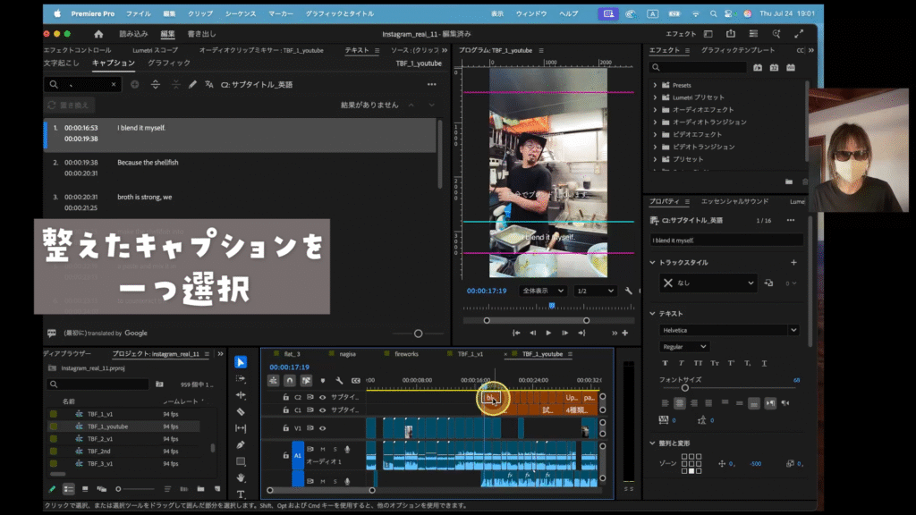
Task: Open Program monitor wrench settings
Action: click(629, 291)
